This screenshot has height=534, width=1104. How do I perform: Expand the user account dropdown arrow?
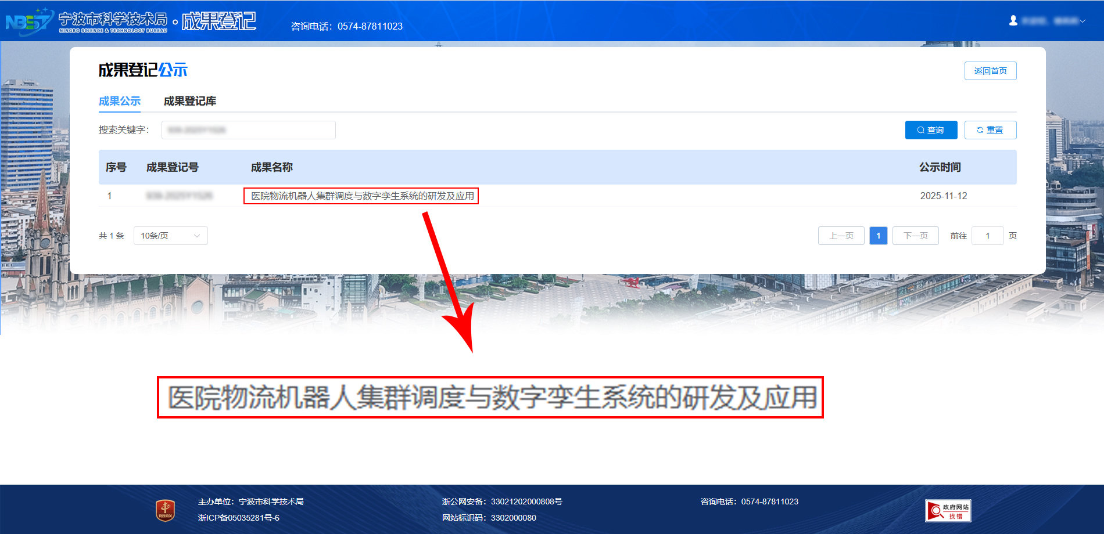pyautogui.click(x=1083, y=21)
